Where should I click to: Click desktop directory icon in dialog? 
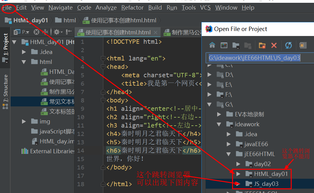(x=224, y=45)
